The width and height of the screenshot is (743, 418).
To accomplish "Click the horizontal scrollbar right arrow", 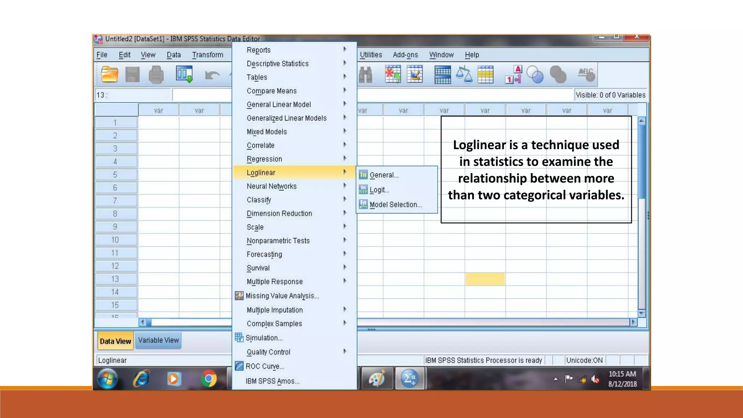I will click(x=633, y=322).
